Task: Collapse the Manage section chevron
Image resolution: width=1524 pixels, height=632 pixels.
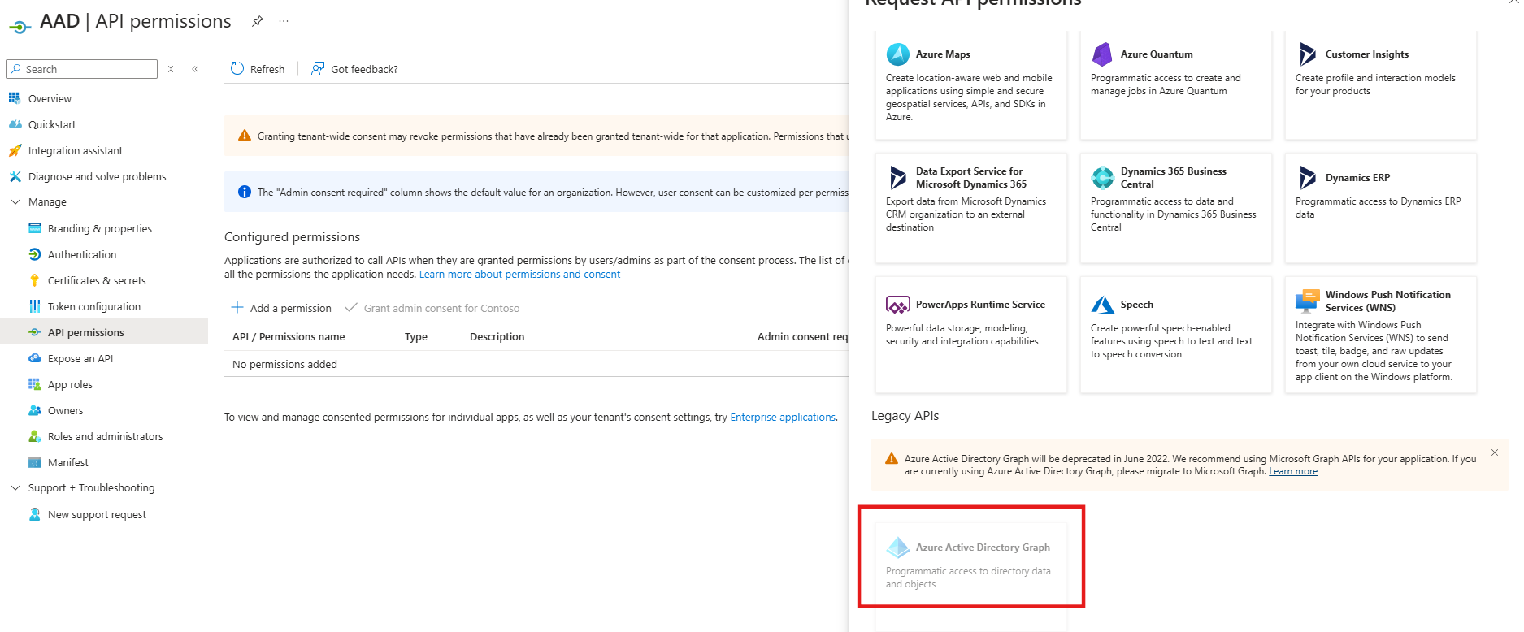Action: point(15,201)
